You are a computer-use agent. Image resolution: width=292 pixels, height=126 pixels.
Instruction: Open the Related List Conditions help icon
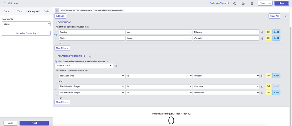[90, 56]
